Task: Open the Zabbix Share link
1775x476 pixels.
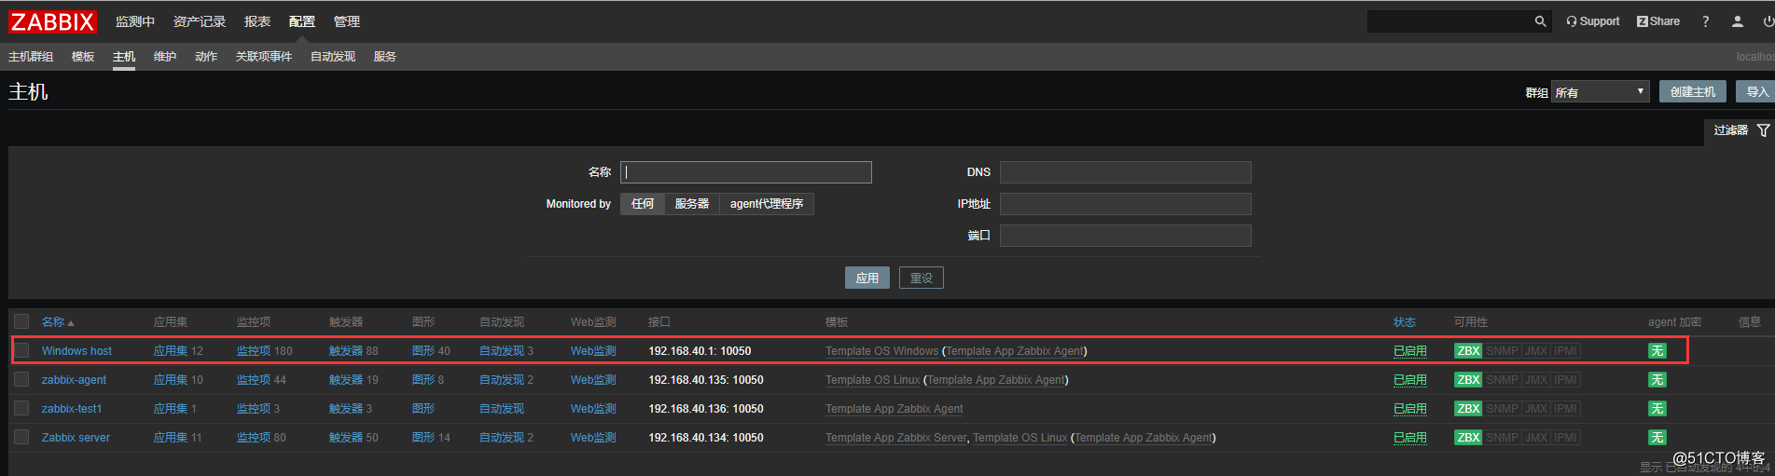Action: point(1657,21)
